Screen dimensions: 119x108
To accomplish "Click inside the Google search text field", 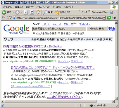I will coord(59,29).
